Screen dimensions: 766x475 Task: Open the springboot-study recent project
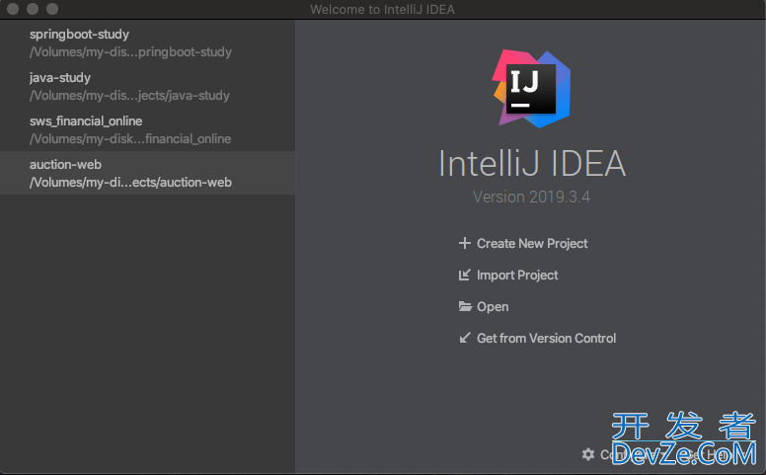pyautogui.click(x=79, y=35)
